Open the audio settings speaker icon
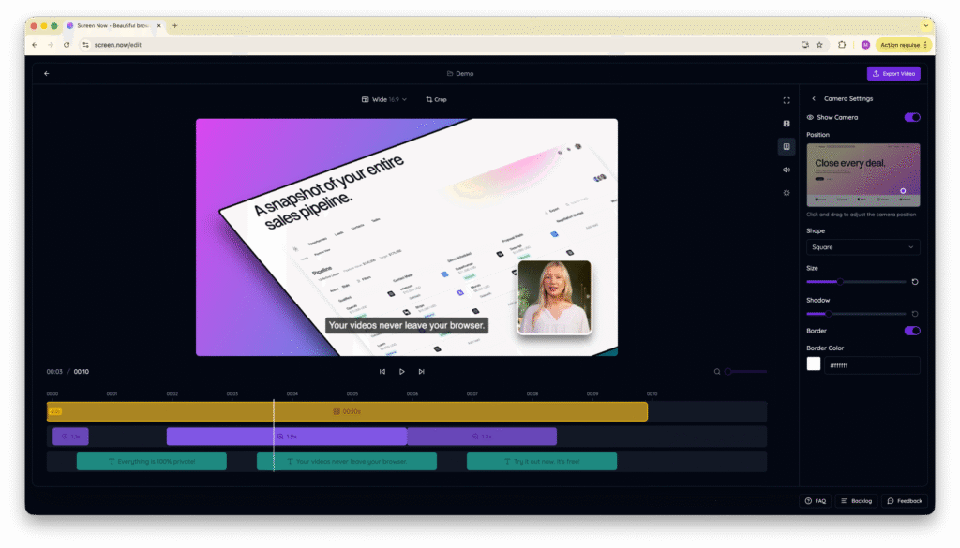 point(787,170)
